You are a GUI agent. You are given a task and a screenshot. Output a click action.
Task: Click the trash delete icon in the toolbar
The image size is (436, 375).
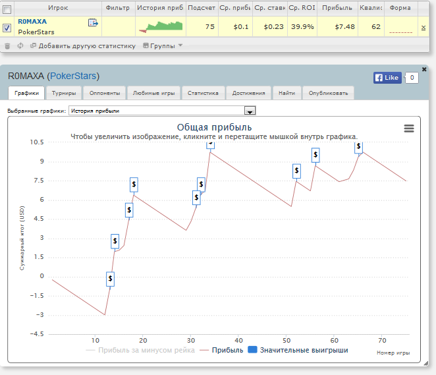click(7, 46)
